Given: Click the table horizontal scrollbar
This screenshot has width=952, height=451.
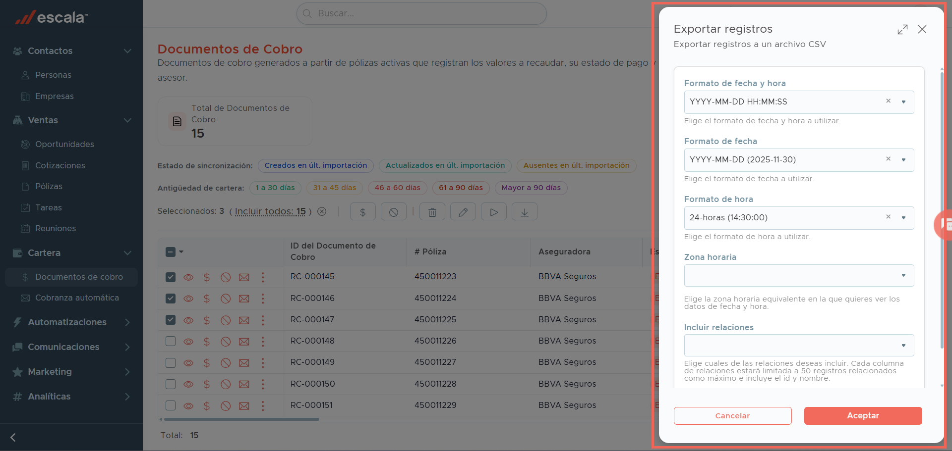Looking at the screenshot, I should click(241, 419).
